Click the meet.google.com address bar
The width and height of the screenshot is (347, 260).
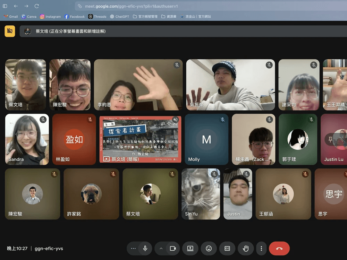pyautogui.click(x=211, y=6)
